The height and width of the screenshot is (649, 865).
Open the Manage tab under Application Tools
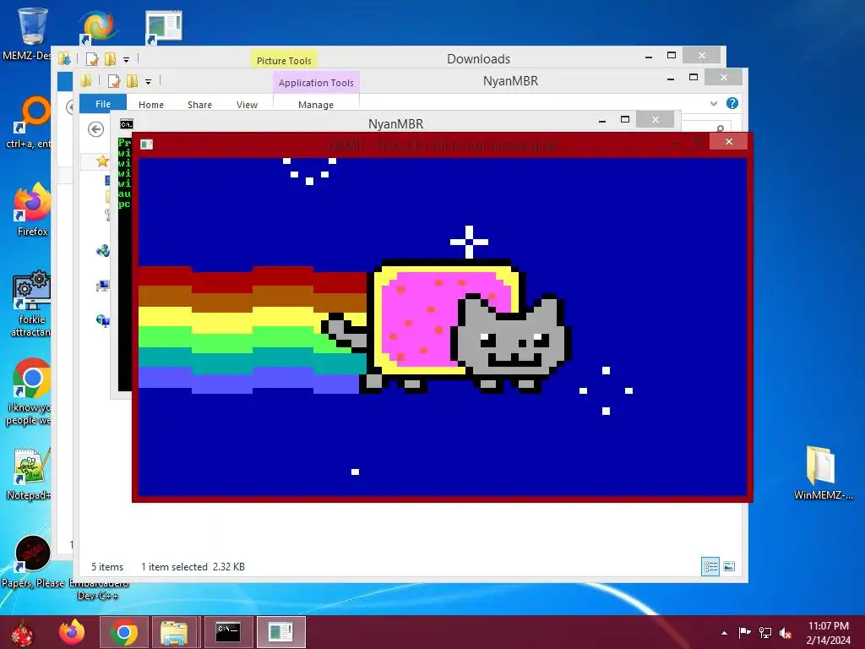coord(316,104)
